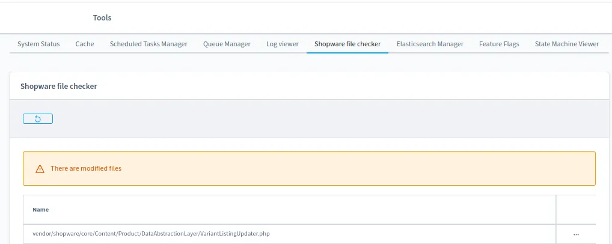Click the 'There are modified files' message
612x244 pixels.
[86, 169]
